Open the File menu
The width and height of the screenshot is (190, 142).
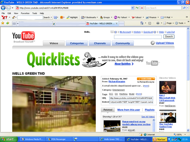tap(3, 13)
